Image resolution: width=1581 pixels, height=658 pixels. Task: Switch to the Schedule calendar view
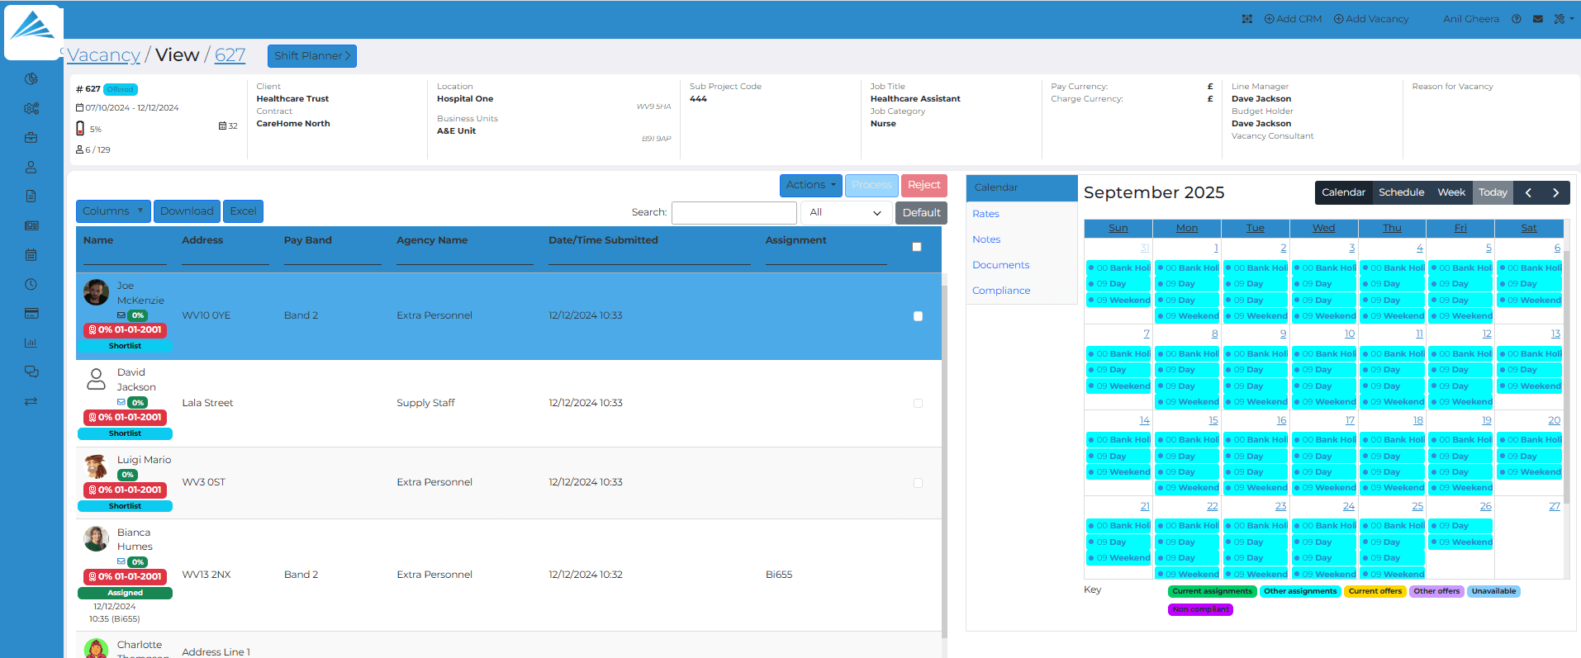[1401, 192]
